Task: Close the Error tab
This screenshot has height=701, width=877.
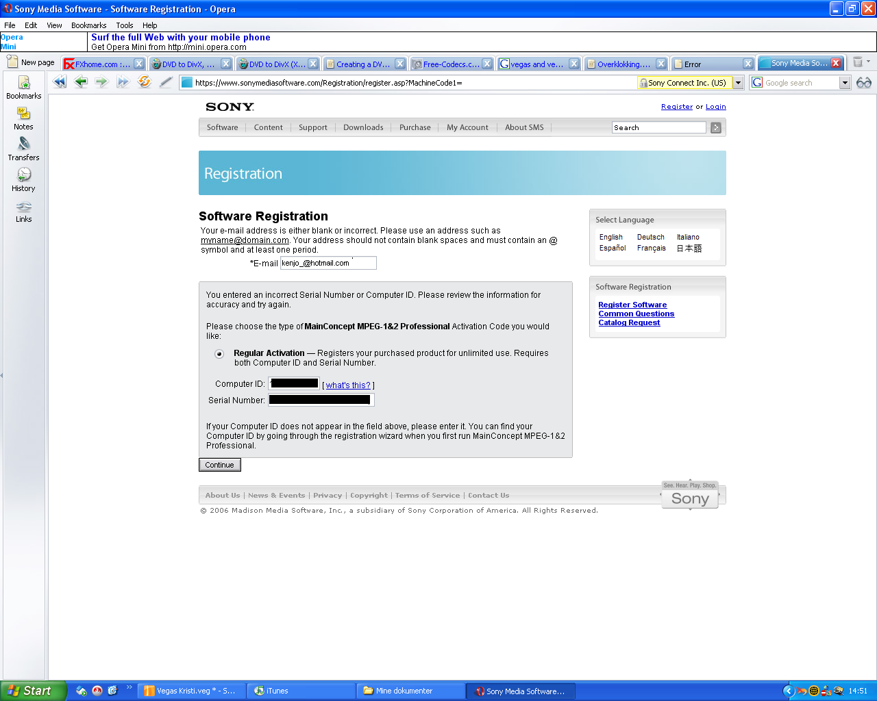Action: [748, 64]
